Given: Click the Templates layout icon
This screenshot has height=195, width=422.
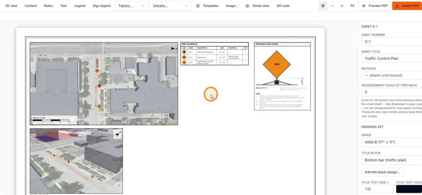Looking at the screenshot, I should [x=198, y=6].
